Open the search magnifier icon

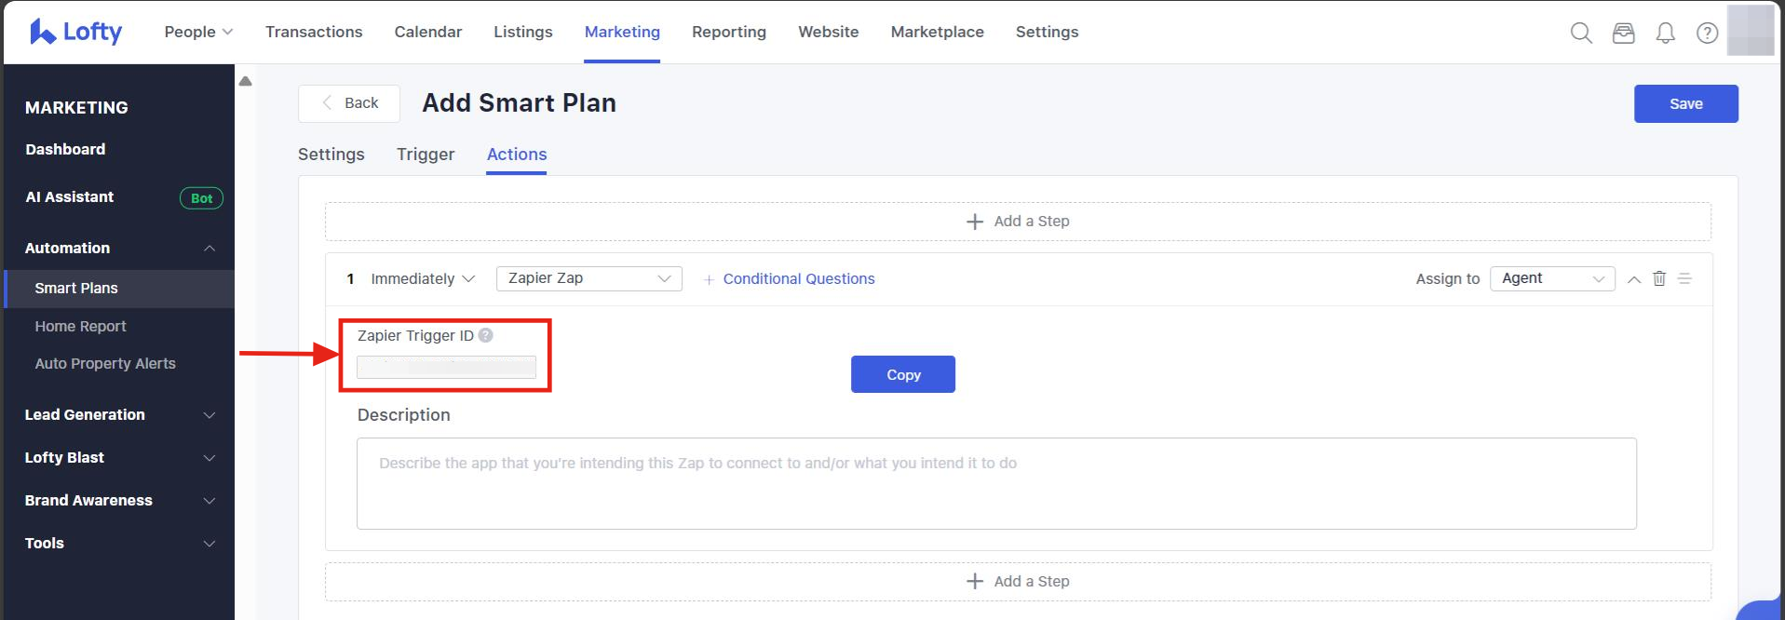(x=1580, y=34)
